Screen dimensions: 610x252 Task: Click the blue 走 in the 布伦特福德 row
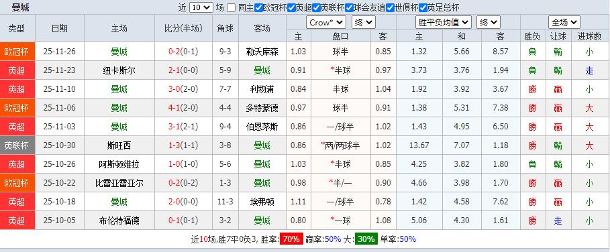[558, 221]
